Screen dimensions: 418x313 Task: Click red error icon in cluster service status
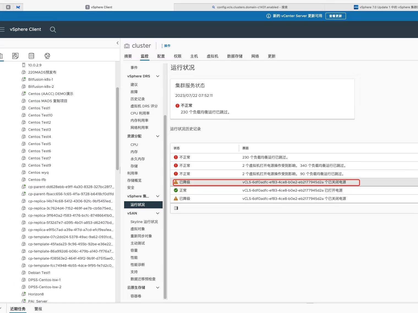coord(177,106)
